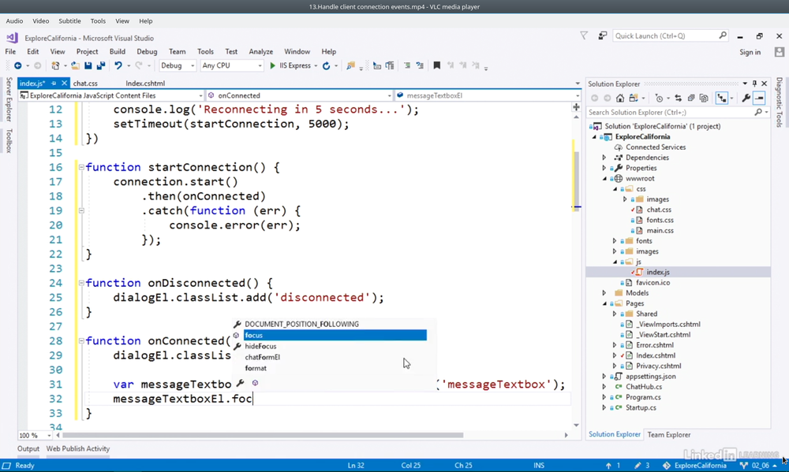The image size is (789, 472).
Task: Toggle Preview Selected Items in Solution Explorer
Action: point(759,98)
